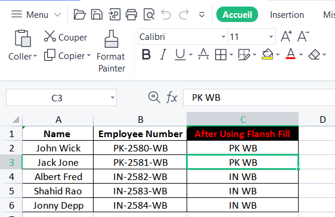Screen dimensions: 335x217
Task: Click the Albert Fred cell
Action: pyautogui.click(x=58, y=176)
